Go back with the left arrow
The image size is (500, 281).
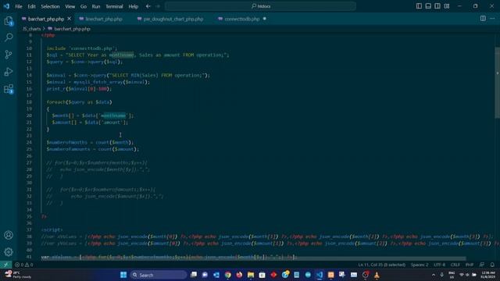point(148,6)
